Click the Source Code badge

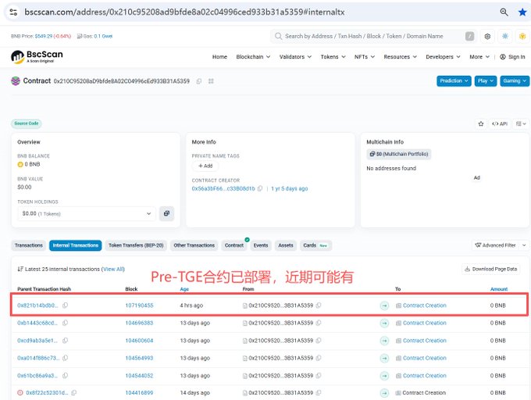pyautogui.click(x=27, y=123)
